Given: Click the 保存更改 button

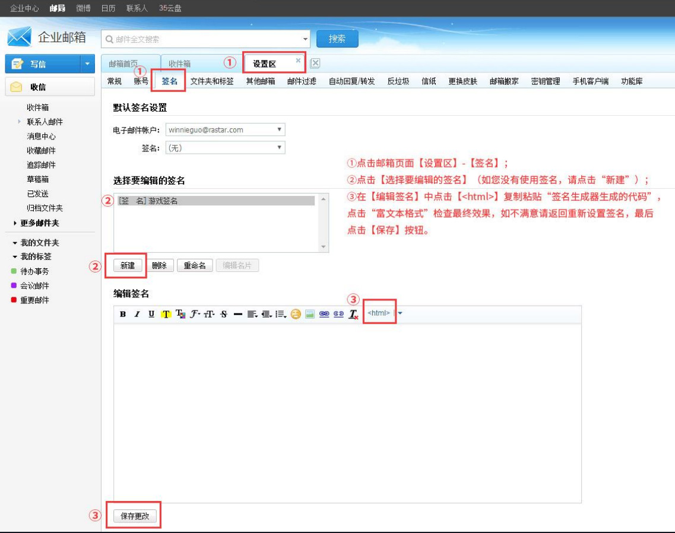Looking at the screenshot, I should coord(135,516).
